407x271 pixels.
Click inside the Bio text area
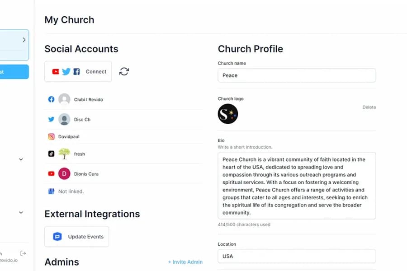tap(297, 186)
